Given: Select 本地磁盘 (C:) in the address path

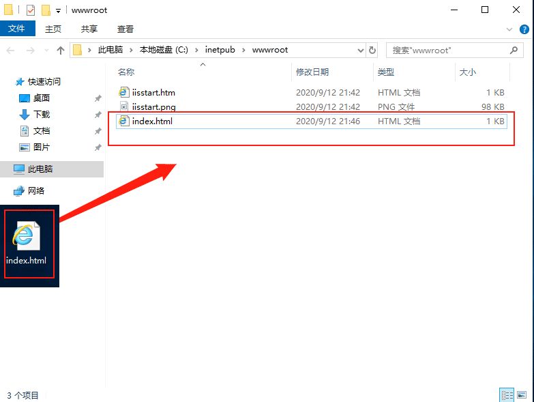Looking at the screenshot, I should (164, 50).
